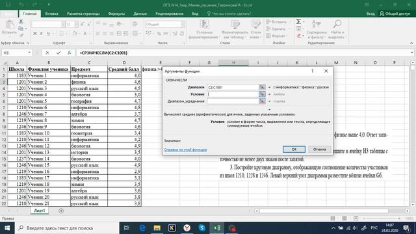The height and width of the screenshot is (234, 416).
Task: Click range selector icon next to Условие field
Action: (x=262, y=94)
